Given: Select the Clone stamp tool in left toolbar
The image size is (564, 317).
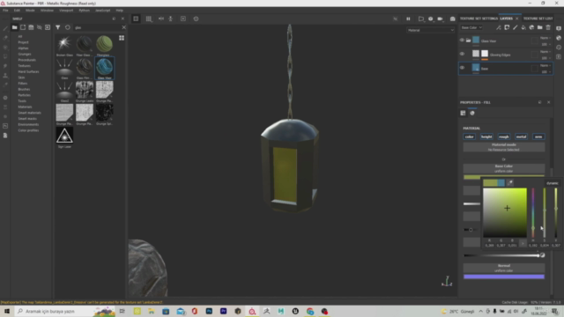Looking at the screenshot, I should click(x=5, y=76).
